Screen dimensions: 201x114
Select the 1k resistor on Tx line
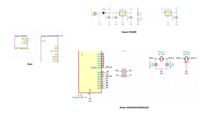pos(124,76)
